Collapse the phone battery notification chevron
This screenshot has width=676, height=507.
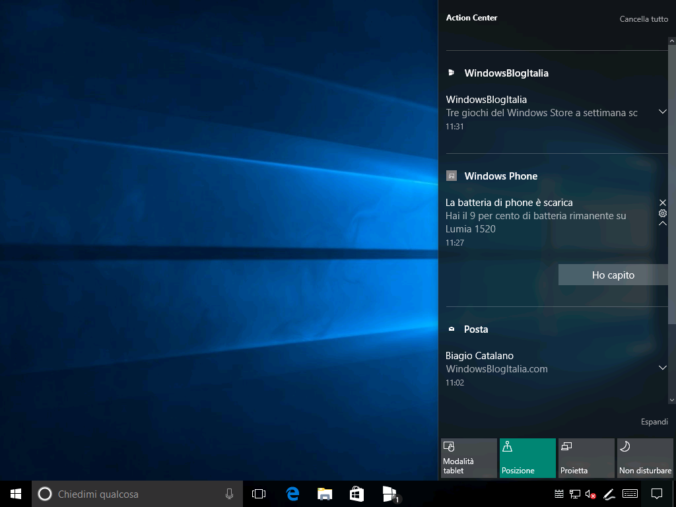point(663,223)
